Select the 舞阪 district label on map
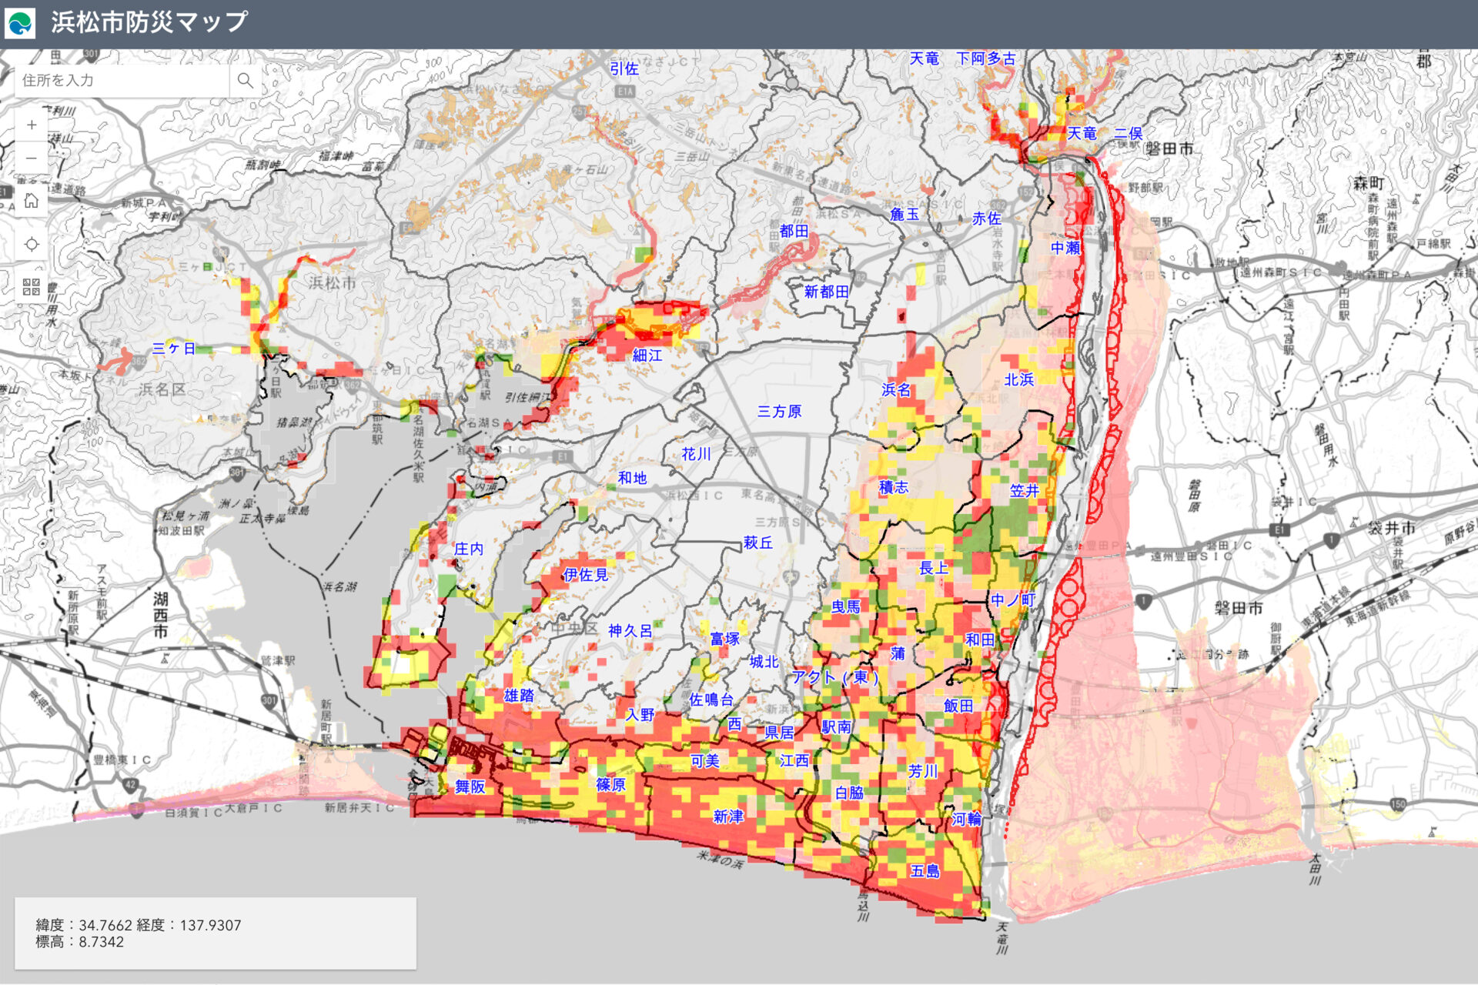Screen dimensions: 1478x985 pos(470,786)
